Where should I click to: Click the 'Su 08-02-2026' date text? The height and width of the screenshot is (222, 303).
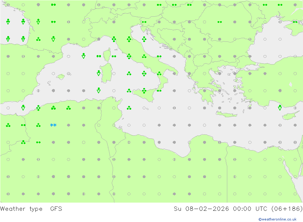coord(201,209)
